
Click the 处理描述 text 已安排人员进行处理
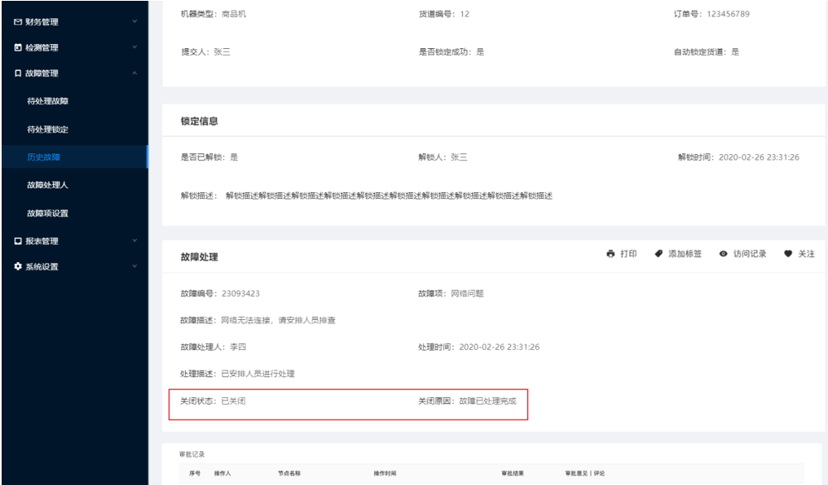click(x=258, y=374)
